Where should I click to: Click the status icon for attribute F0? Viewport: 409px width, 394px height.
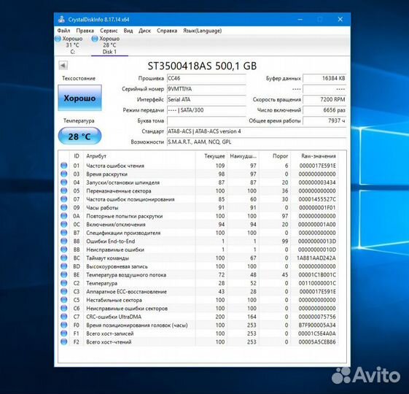pyautogui.click(x=64, y=325)
